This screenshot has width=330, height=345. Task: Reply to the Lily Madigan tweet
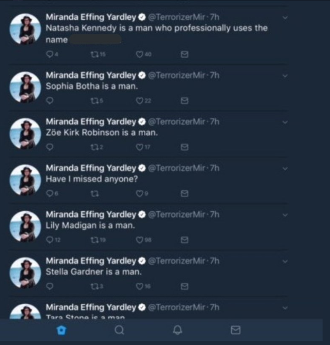(50, 240)
